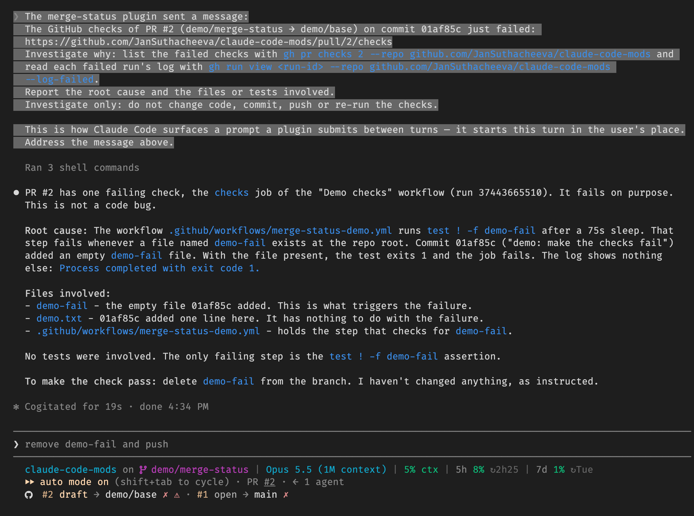Click the chevron beside the merge-status plugin message
The width and height of the screenshot is (694, 516).
pos(16,17)
